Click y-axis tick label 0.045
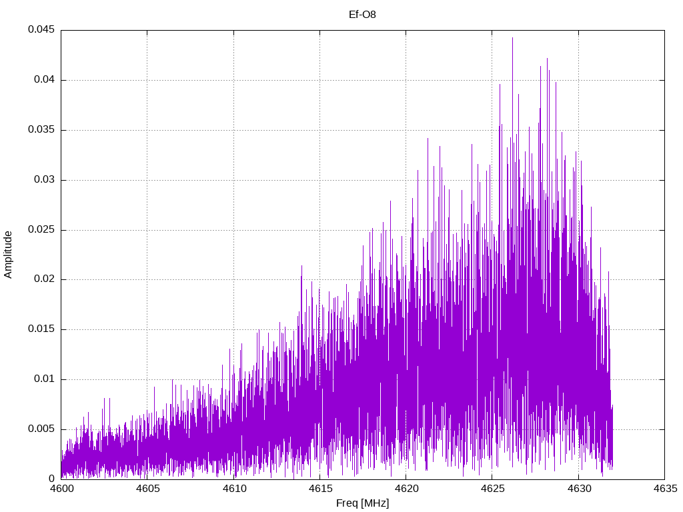 pos(41,29)
